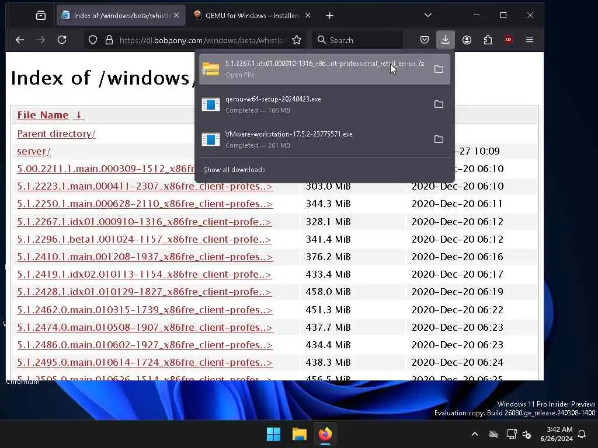Show VMware-workstation file in folder
The image size is (598, 448).
tap(439, 139)
